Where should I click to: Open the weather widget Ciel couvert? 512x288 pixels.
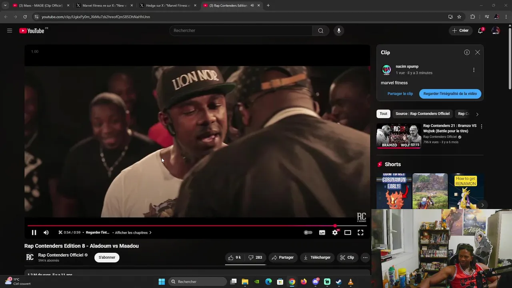pos(18,282)
